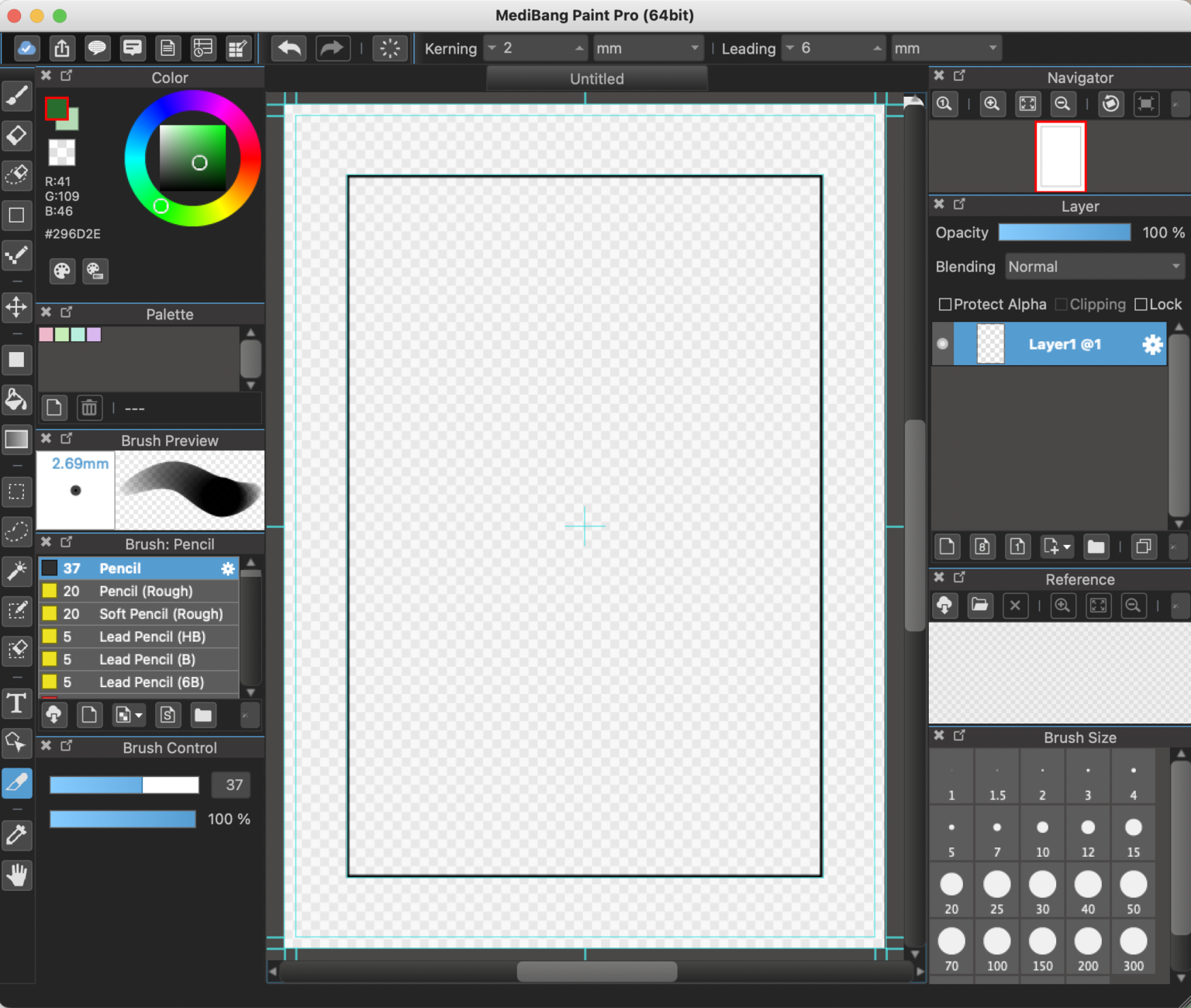Open the Blending mode dropdown
The height and width of the screenshot is (1008, 1191).
point(1094,266)
